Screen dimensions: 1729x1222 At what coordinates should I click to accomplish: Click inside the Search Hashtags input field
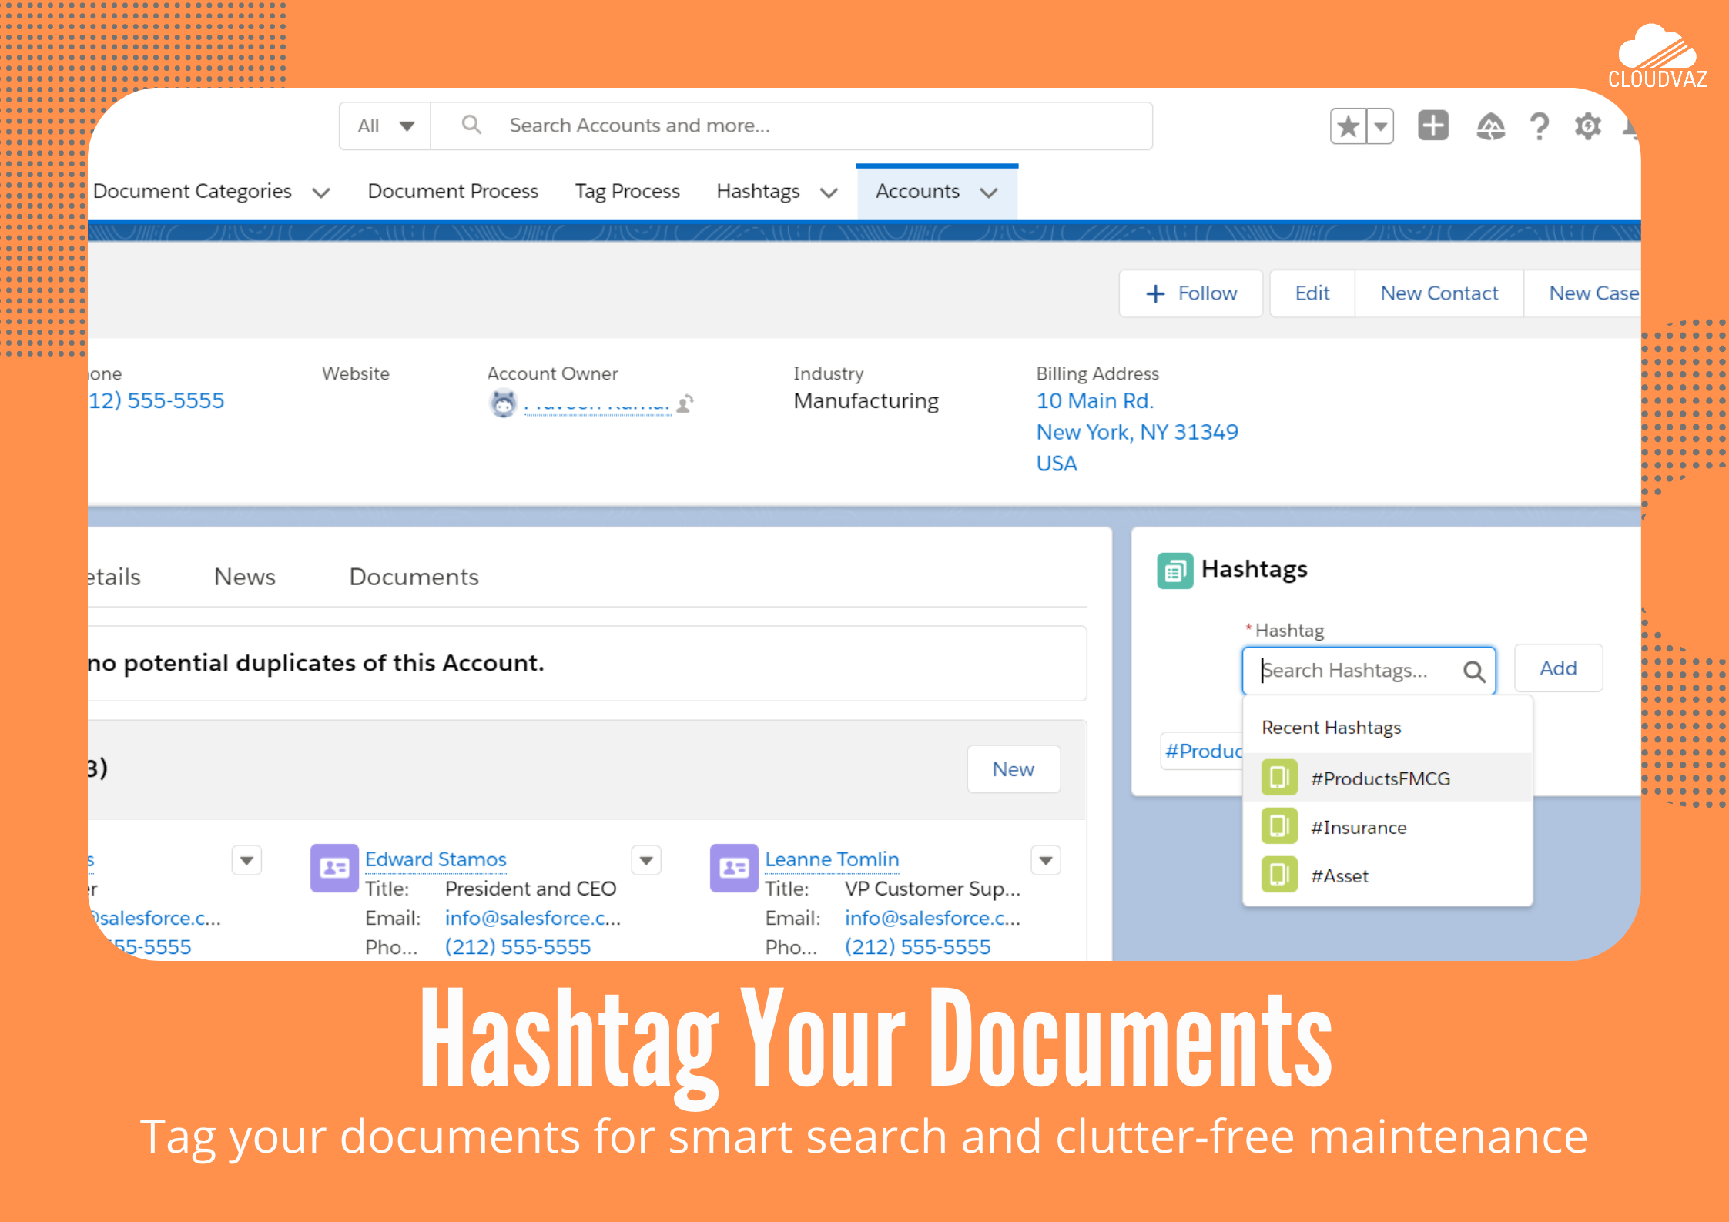coord(1355,671)
